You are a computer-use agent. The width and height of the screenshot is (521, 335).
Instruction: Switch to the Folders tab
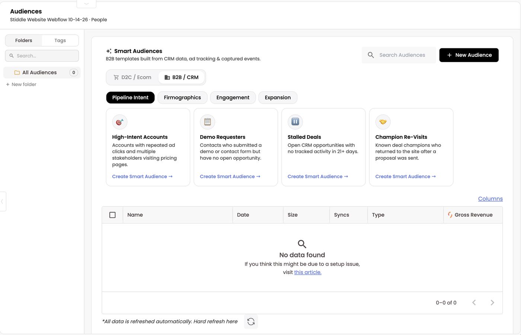point(24,40)
